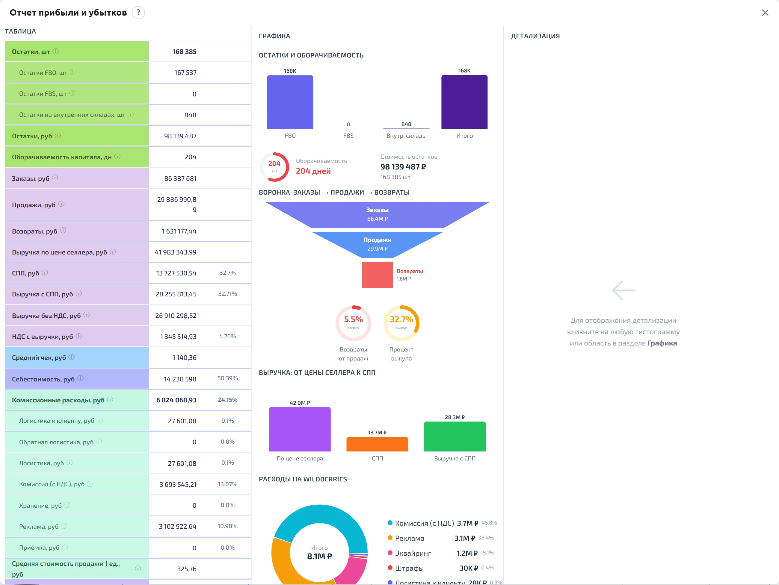Image resolution: width=779 pixels, height=585 pixels.
Task: Click info icon next to Возвраты, руб
Action: click(x=63, y=231)
